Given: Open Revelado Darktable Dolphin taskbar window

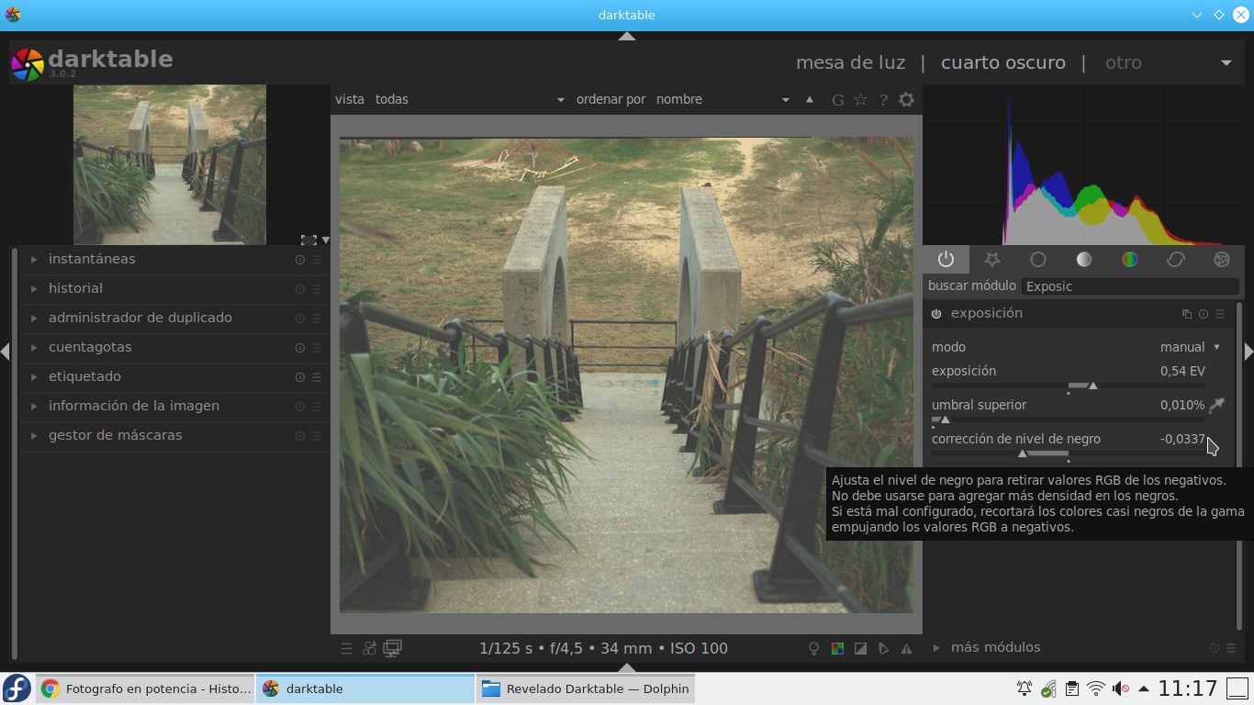Looking at the screenshot, I should click(586, 688).
